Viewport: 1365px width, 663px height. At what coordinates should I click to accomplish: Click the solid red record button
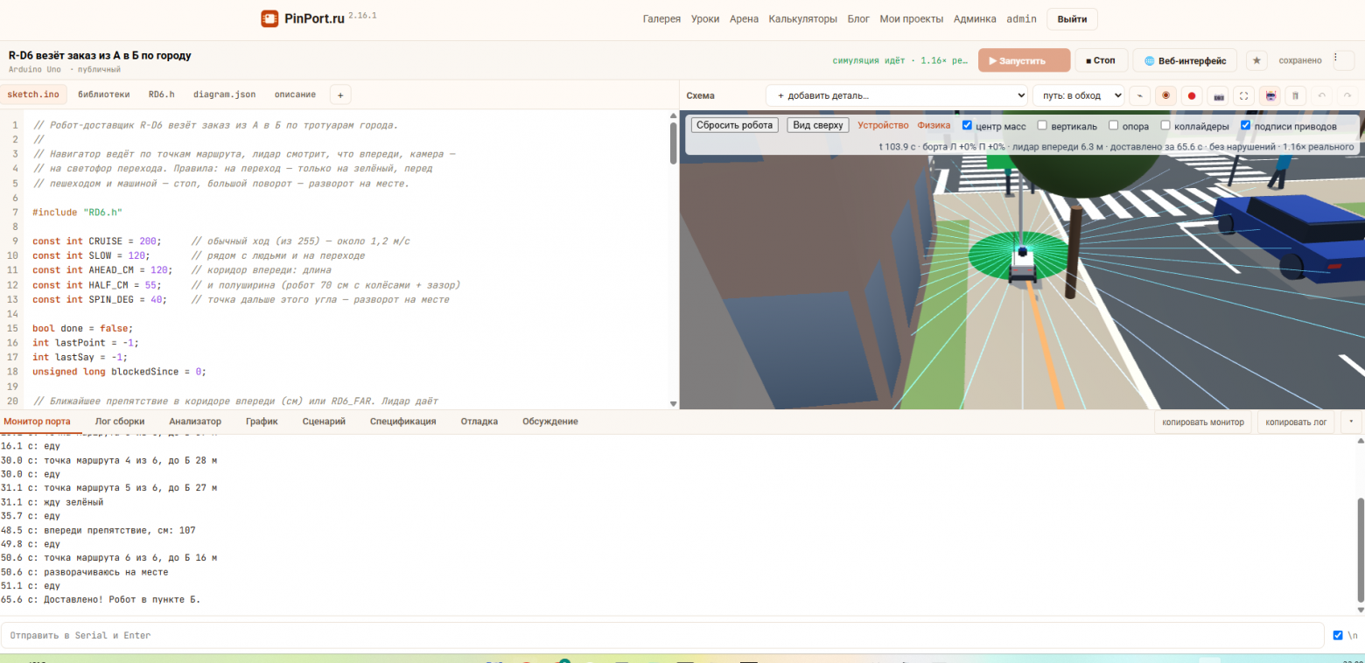[x=1191, y=95]
